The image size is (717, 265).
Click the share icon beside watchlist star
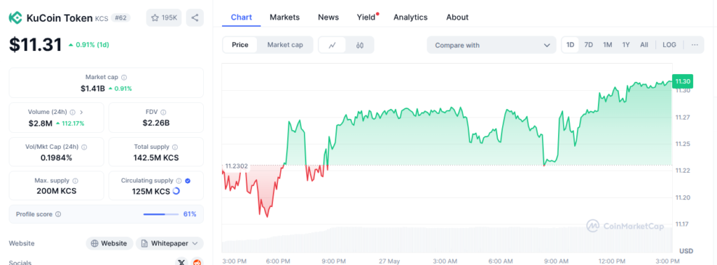[x=195, y=17]
